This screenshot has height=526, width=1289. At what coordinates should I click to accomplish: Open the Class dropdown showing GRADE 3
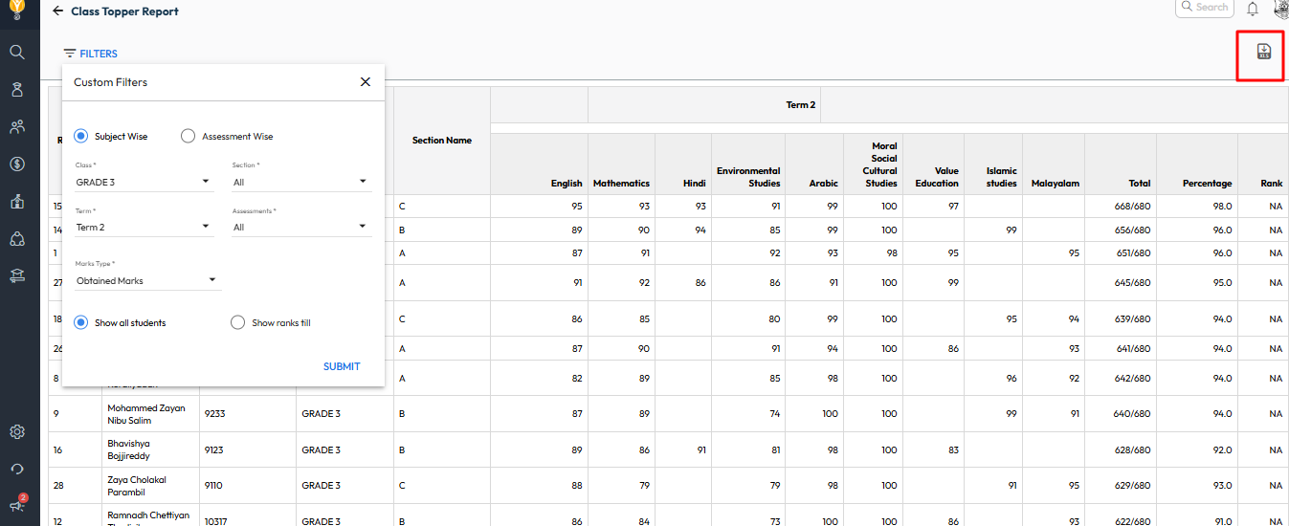point(144,182)
